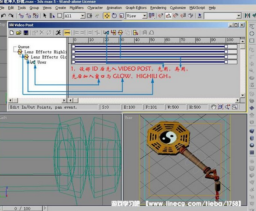The width and height of the screenshot is (256, 211).
Task: Select the Move transform tool
Action: 107,16
